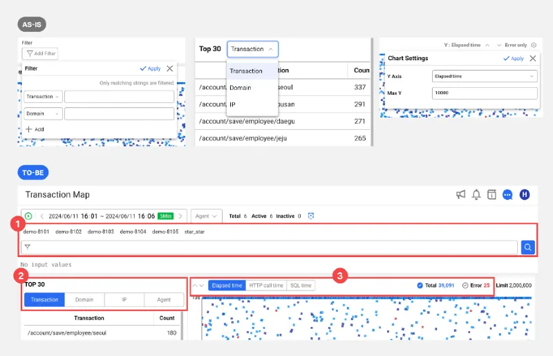
Task: Click the agent select icon after Inactive 0
Action: (x=310, y=216)
